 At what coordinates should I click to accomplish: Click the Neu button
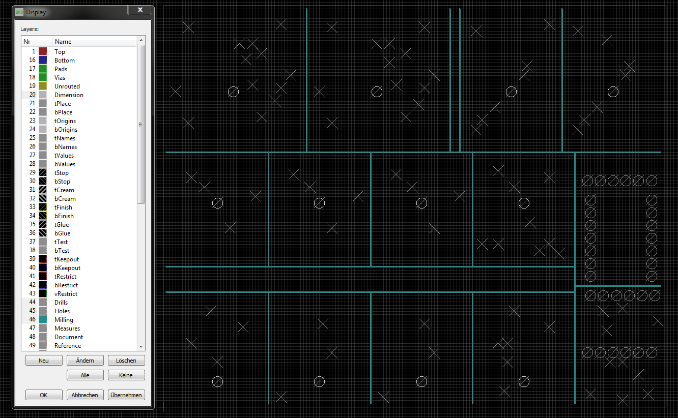click(x=44, y=361)
